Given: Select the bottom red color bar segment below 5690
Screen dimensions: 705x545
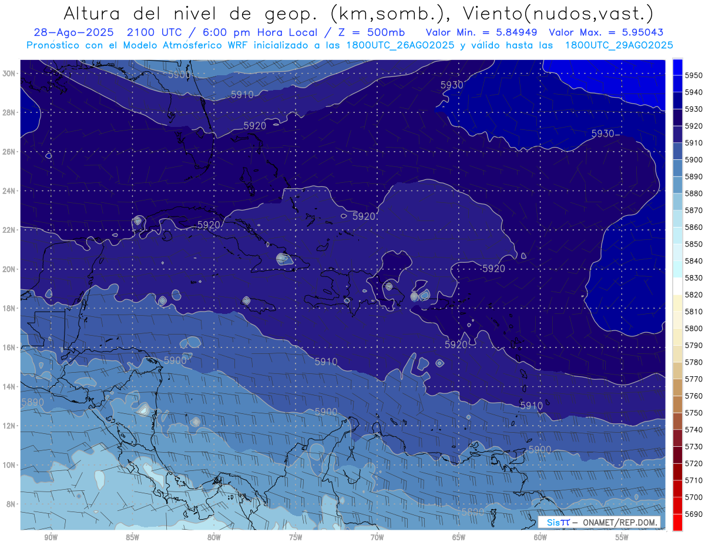Looking at the screenshot, I should click(677, 522).
